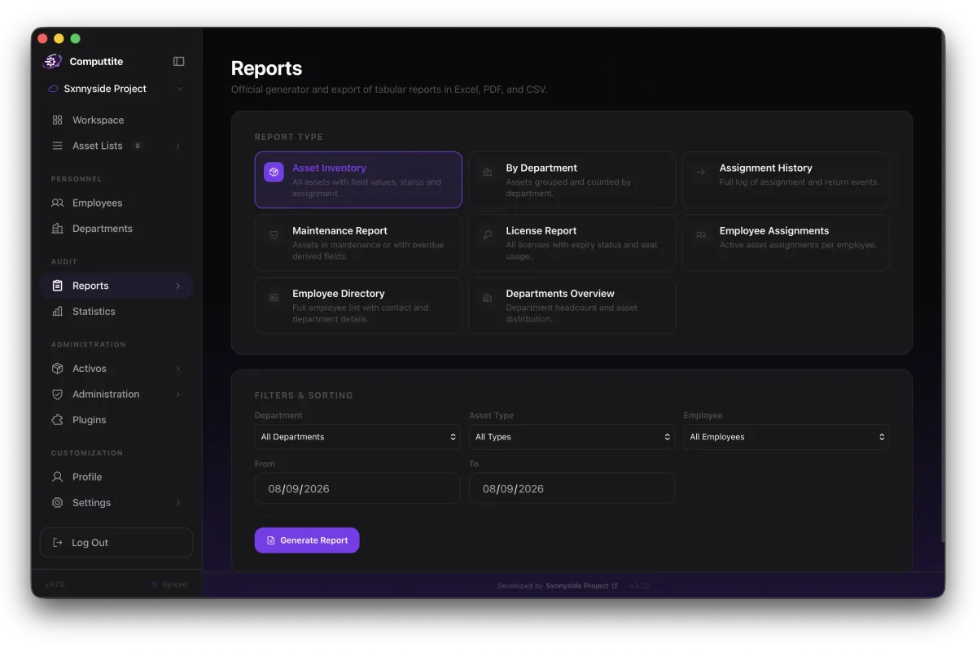977x651 pixels.
Task: Click the Assignment History arrow icon
Action: 700,172
